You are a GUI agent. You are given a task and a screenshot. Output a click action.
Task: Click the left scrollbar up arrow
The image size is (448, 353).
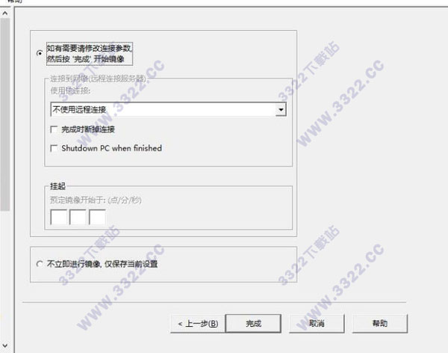point(5,13)
